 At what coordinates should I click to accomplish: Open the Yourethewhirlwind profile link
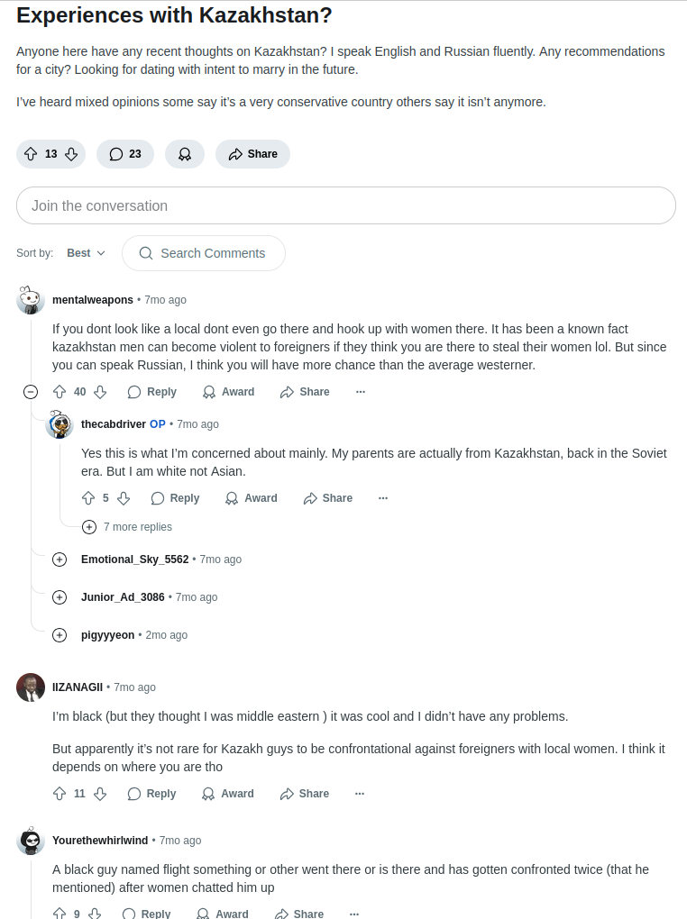tap(100, 841)
